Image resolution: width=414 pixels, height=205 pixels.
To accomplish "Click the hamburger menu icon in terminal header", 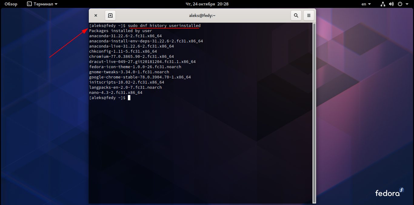I will [309, 15].
